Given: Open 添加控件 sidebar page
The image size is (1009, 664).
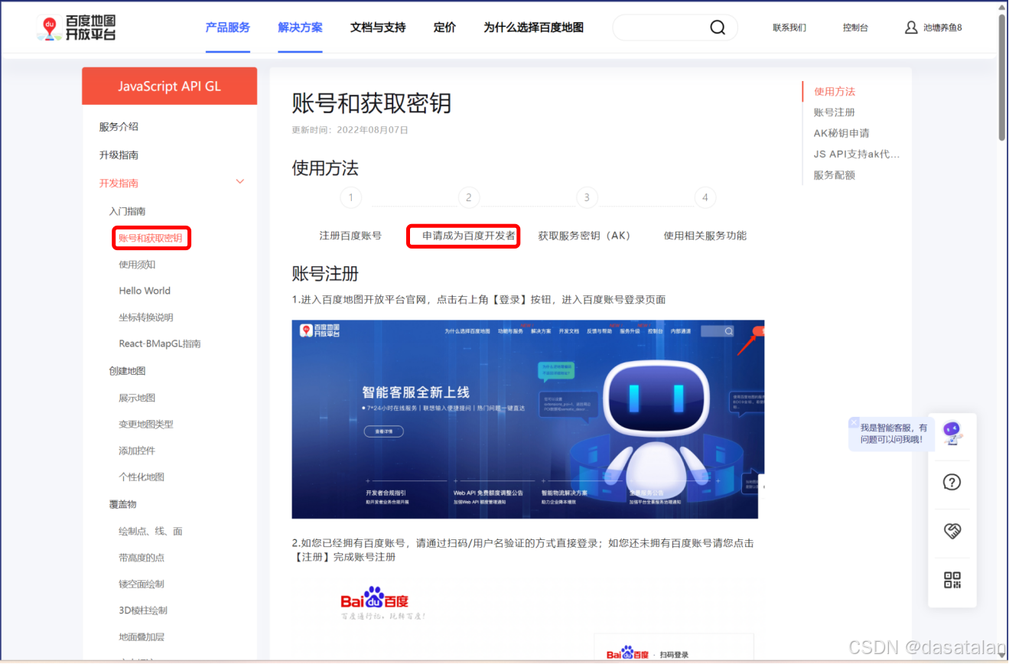Looking at the screenshot, I should click(137, 451).
